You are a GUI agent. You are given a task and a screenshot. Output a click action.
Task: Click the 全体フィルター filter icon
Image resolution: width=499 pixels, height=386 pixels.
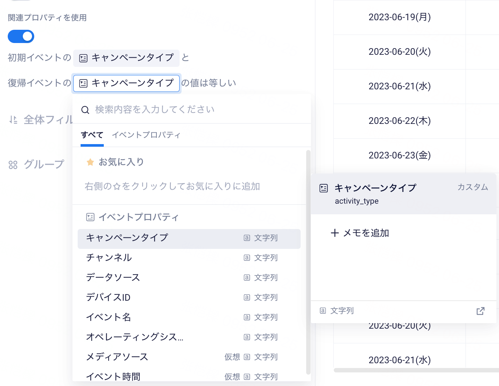pyautogui.click(x=13, y=120)
